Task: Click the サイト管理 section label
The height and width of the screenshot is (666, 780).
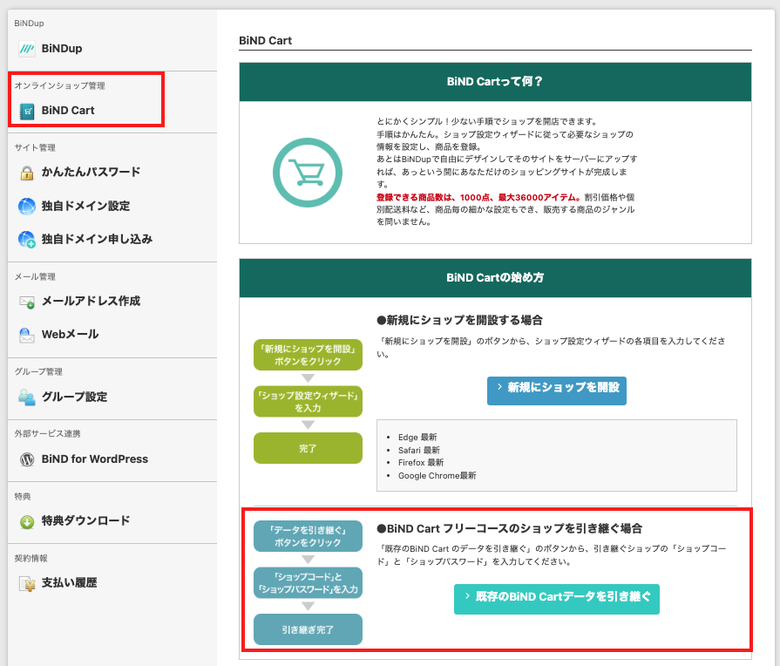Action: point(35,147)
